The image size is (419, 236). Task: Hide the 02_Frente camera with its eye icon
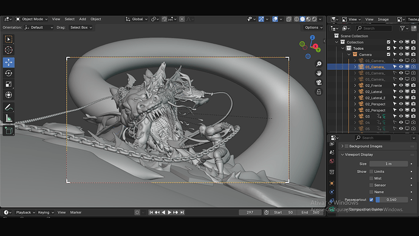pyautogui.click(x=401, y=85)
